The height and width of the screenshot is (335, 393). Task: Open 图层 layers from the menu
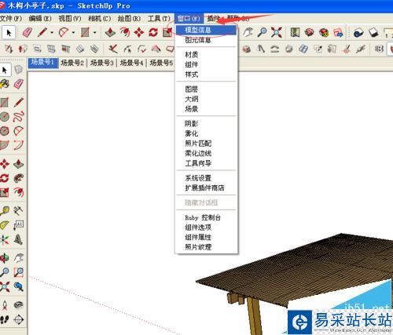click(206, 89)
